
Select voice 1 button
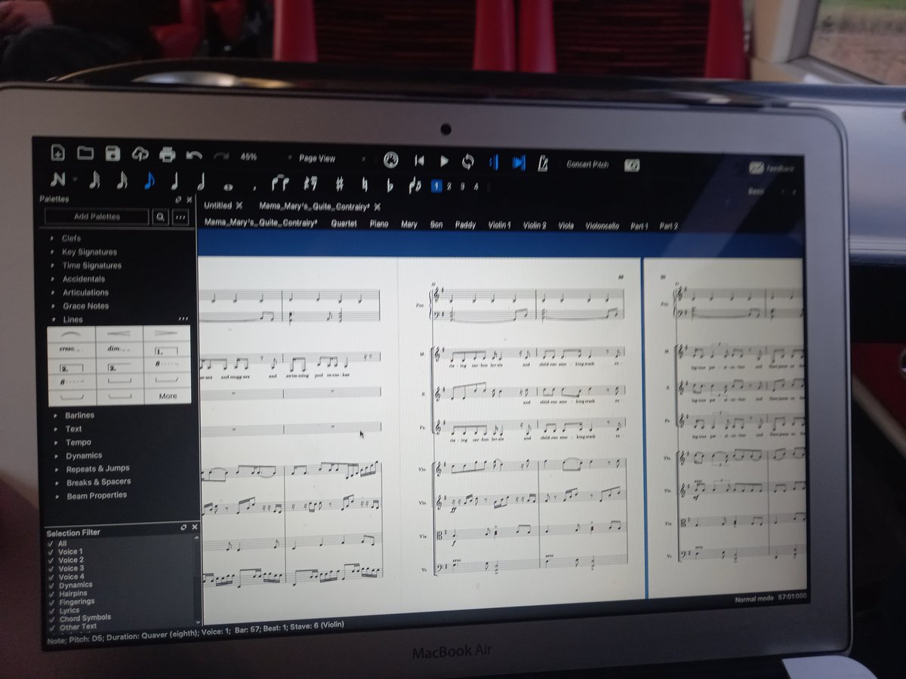[x=436, y=186]
